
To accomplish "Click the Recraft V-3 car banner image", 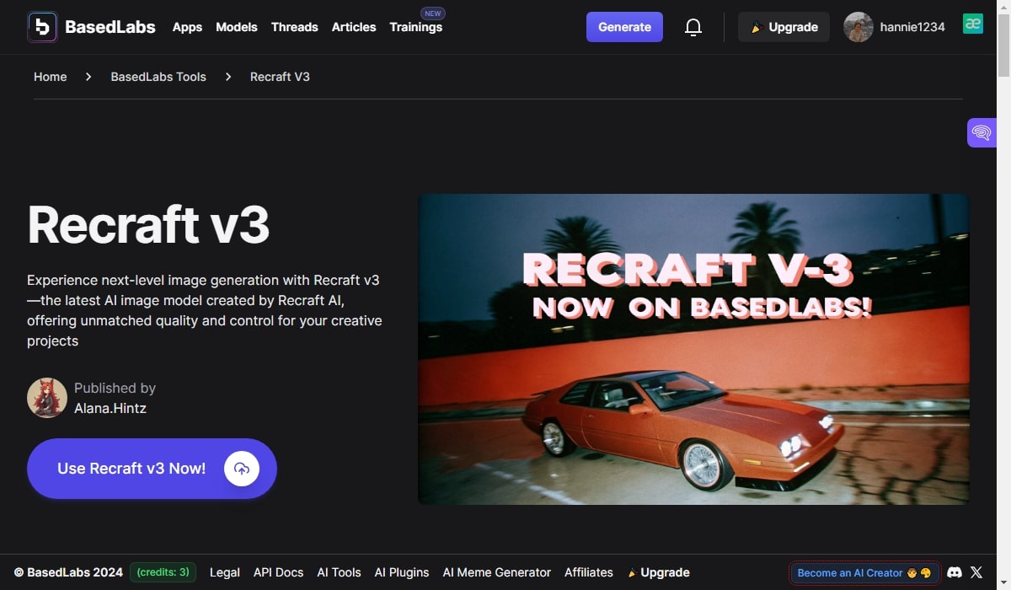I will tap(693, 349).
